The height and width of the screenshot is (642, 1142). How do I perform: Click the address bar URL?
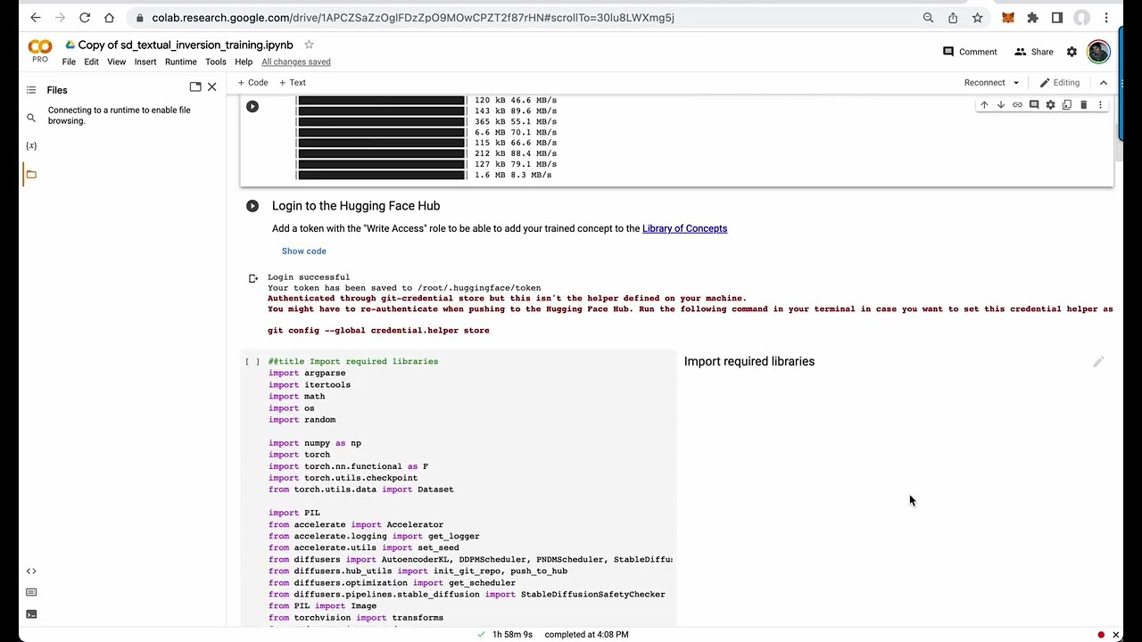pyautogui.click(x=412, y=17)
